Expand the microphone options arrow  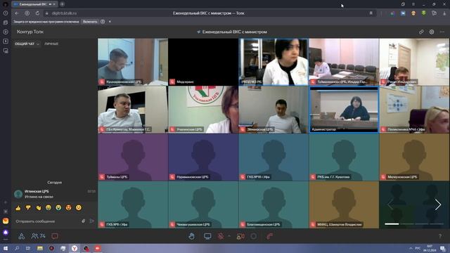point(229,236)
